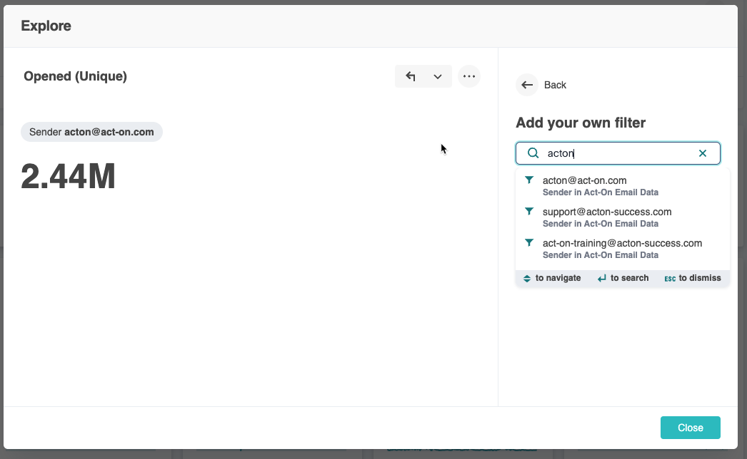The image size is (747, 459).
Task: Click the filter icon beside act-on-training@acton-success.com
Action: pyautogui.click(x=529, y=243)
